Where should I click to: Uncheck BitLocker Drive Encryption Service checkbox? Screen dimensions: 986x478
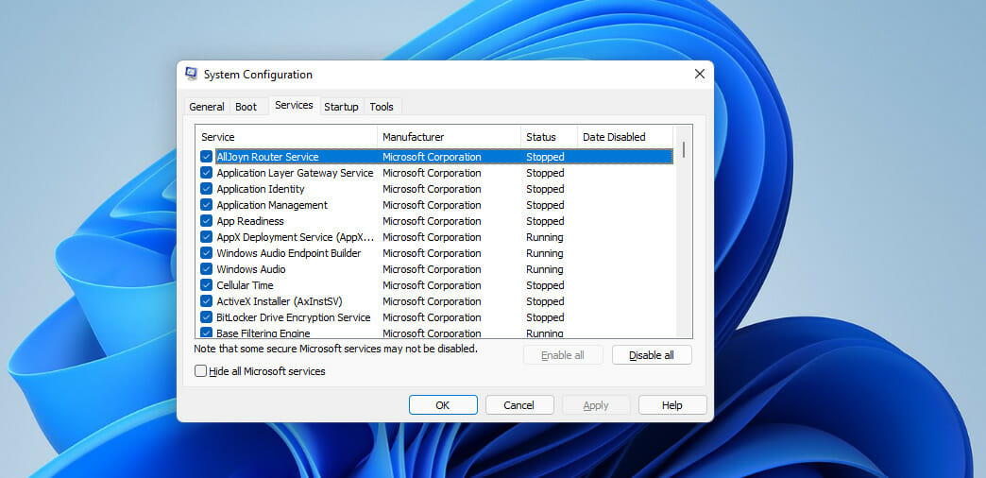pyautogui.click(x=206, y=317)
